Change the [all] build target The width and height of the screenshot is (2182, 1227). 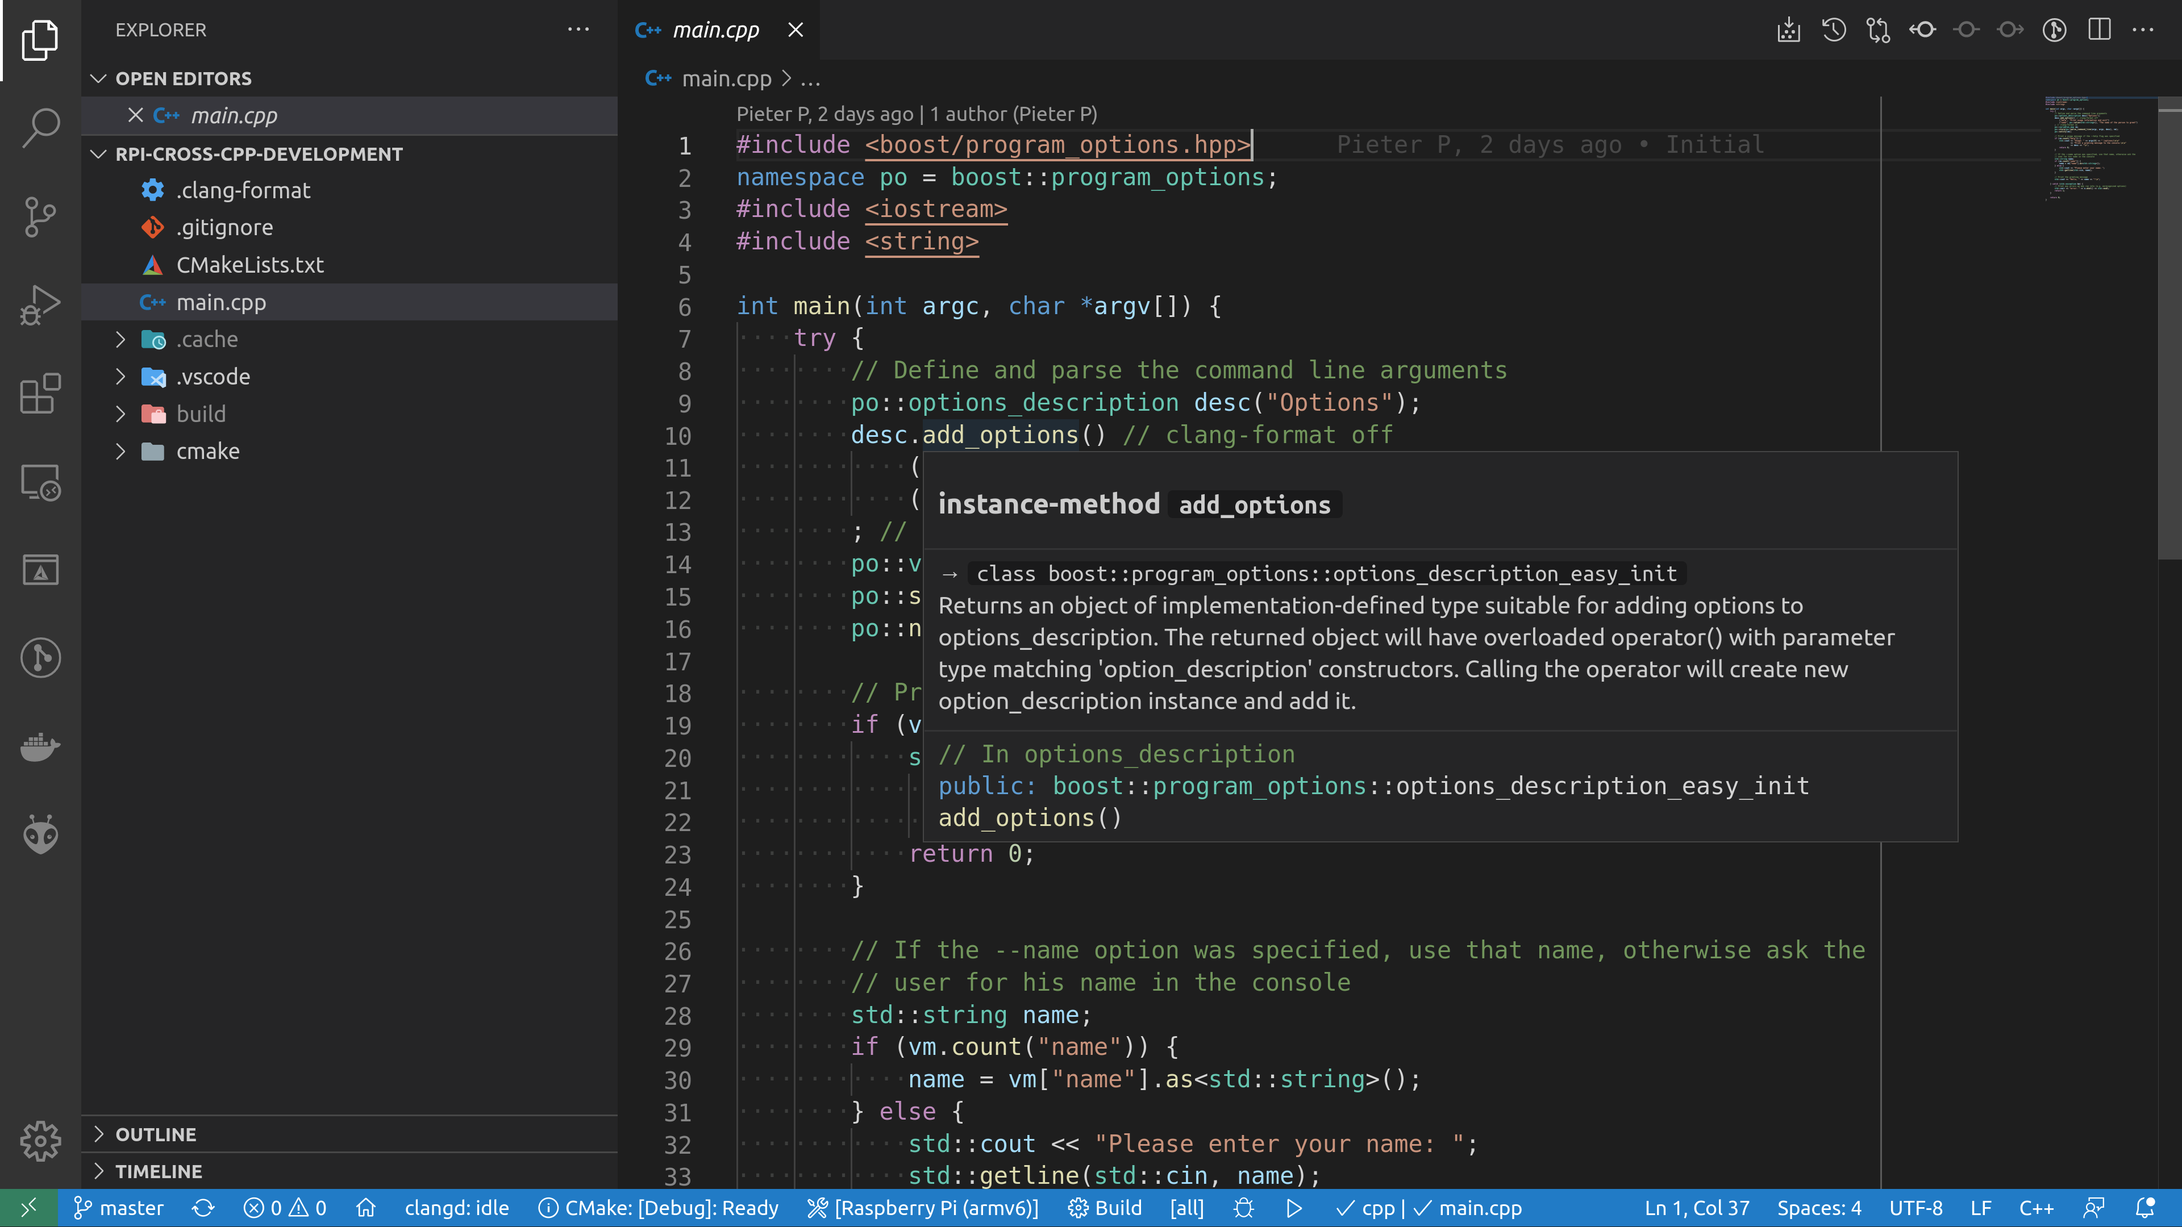[1186, 1208]
